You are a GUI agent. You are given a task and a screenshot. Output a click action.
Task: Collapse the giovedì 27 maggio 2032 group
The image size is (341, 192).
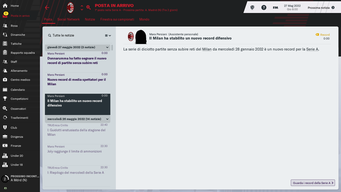click(107, 47)
